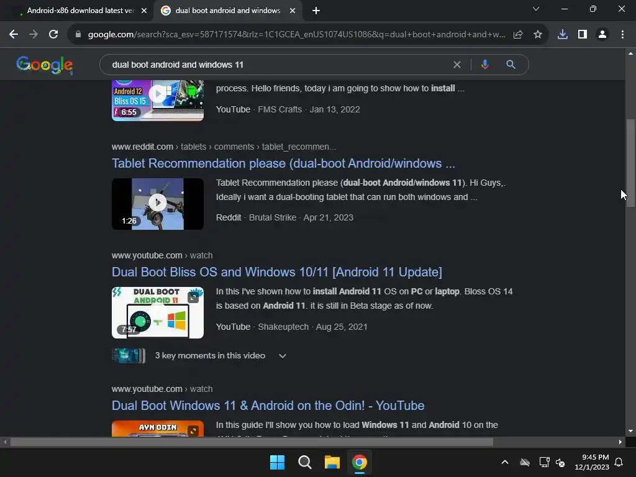Click the address bar URL

pyautogui.click(x=296, y=35)
